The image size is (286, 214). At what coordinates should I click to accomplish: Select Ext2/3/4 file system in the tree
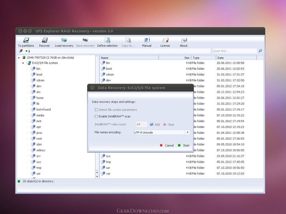[x=45, y=63]
